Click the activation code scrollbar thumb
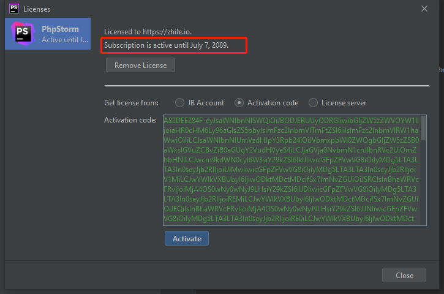The image size is (444, 294). click(423, 128)
